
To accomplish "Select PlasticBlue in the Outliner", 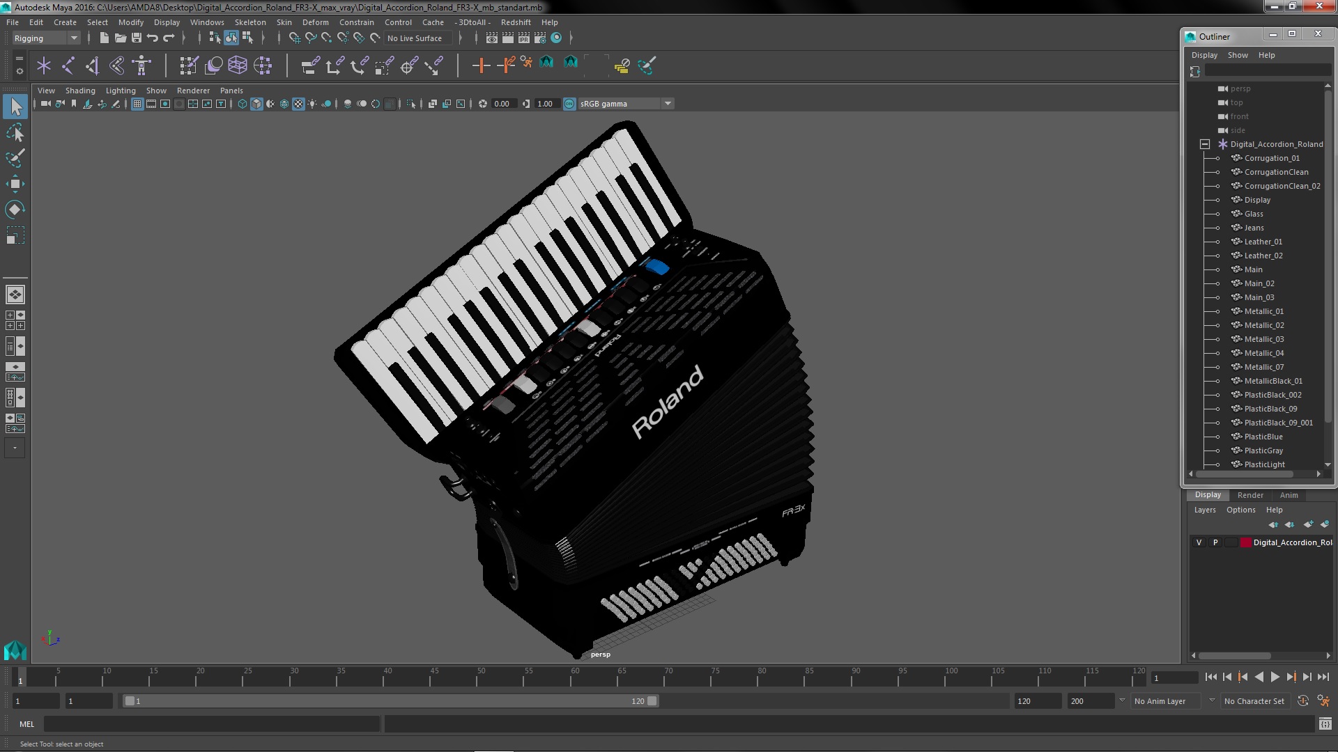I will (x=1263, y=437).
